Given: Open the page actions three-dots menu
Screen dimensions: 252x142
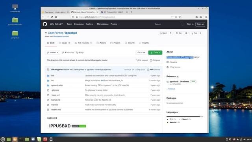Looking at the screenshot, I should 172,17.
